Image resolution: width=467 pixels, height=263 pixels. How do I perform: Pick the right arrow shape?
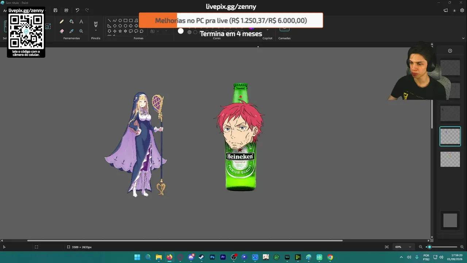pos(131,26)
